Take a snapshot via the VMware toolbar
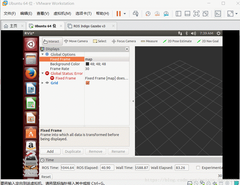Viewport: 240px width, 185px height. (x=148, y=14)
